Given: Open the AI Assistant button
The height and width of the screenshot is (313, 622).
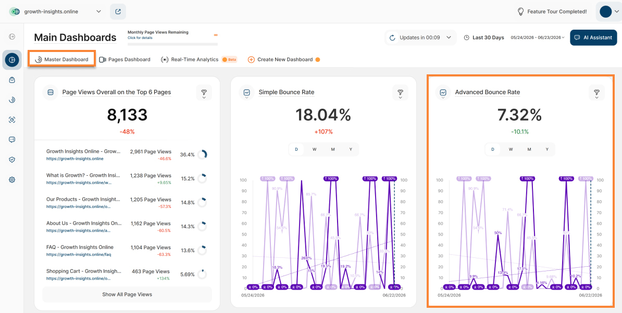Looking at the screenshot, I should tap(593, 37).
